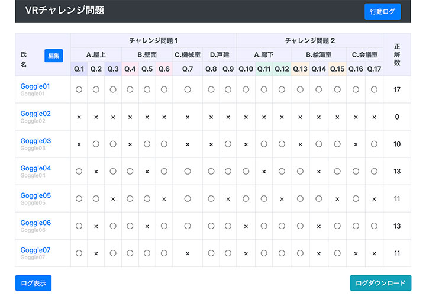Click Goggle04's Q.2 cross mark
Image resolution: width=426 pixels, height=296 pixels.
tap(96, 172)
